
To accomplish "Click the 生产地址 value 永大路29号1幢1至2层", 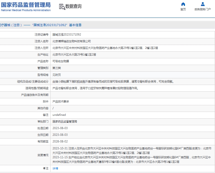I will point(74,55).
